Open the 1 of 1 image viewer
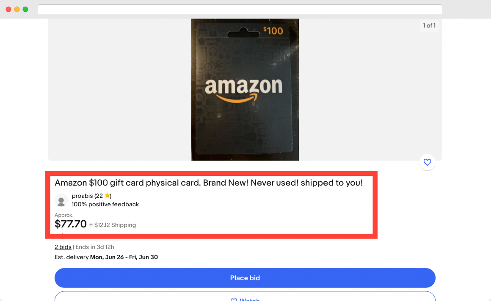 429,25
